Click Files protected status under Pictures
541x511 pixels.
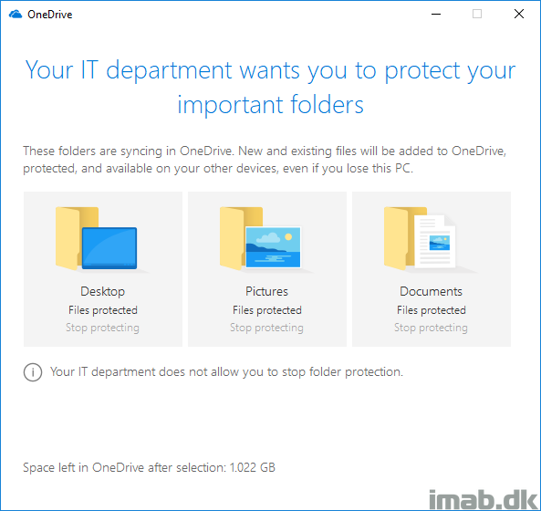click(x=267, y=310)
